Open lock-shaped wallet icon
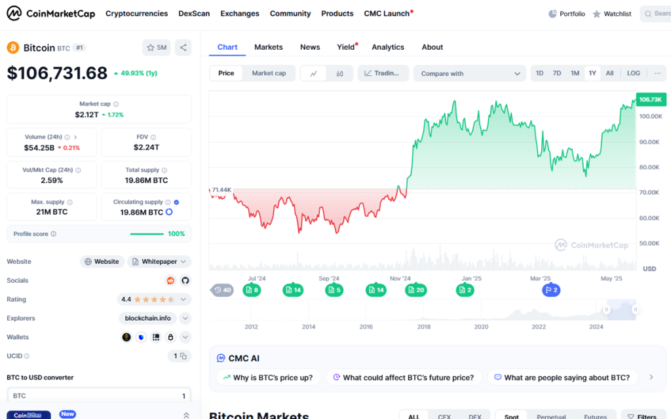Screen dimensions: 671x419 (170, 337)
